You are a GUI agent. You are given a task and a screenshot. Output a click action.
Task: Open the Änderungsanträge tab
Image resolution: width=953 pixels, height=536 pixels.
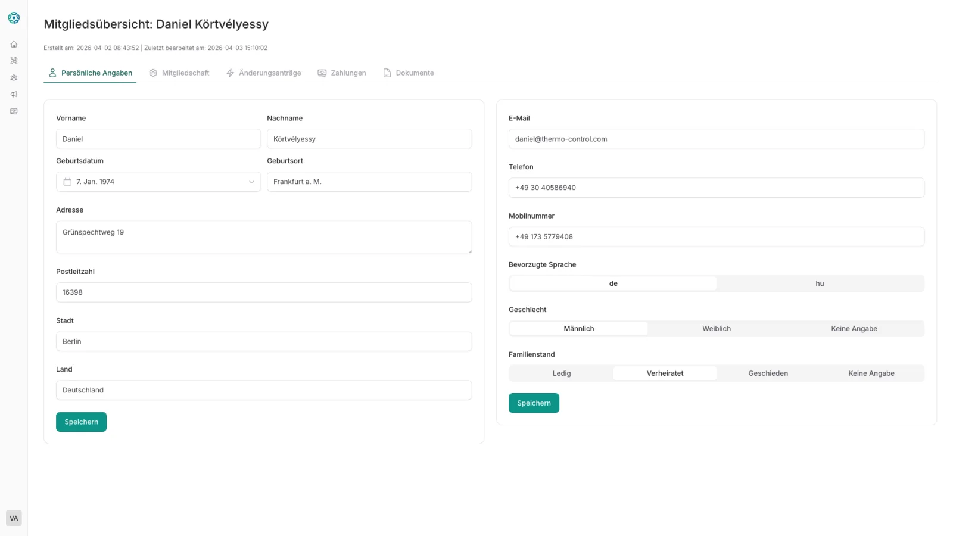(264, 73)
